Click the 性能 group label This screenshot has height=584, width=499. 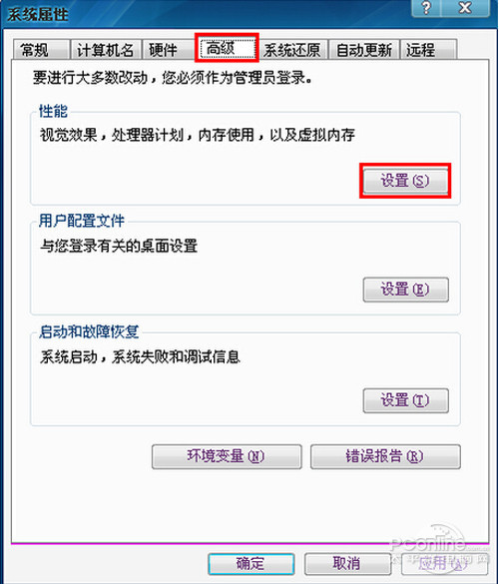click(53, 111)
